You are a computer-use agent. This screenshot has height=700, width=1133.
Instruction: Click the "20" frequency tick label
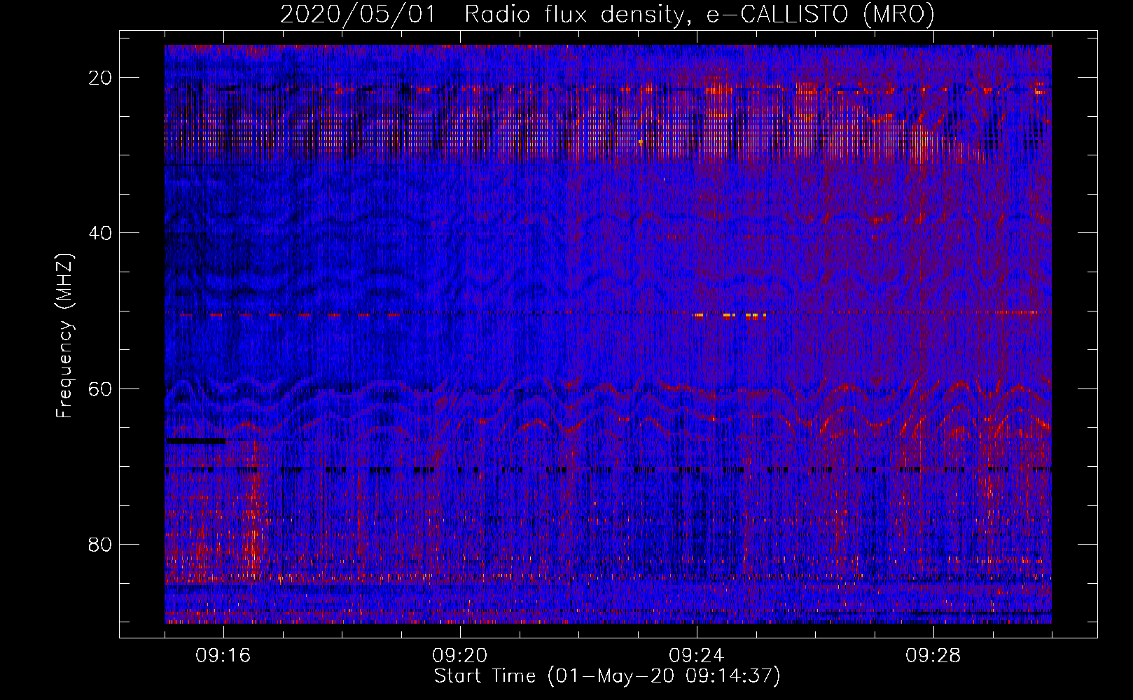pyautogui.click(x=101, y=78)
